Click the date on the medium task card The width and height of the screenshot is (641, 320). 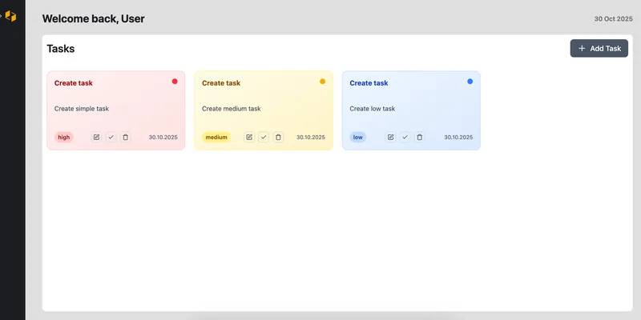coord(311,137)
